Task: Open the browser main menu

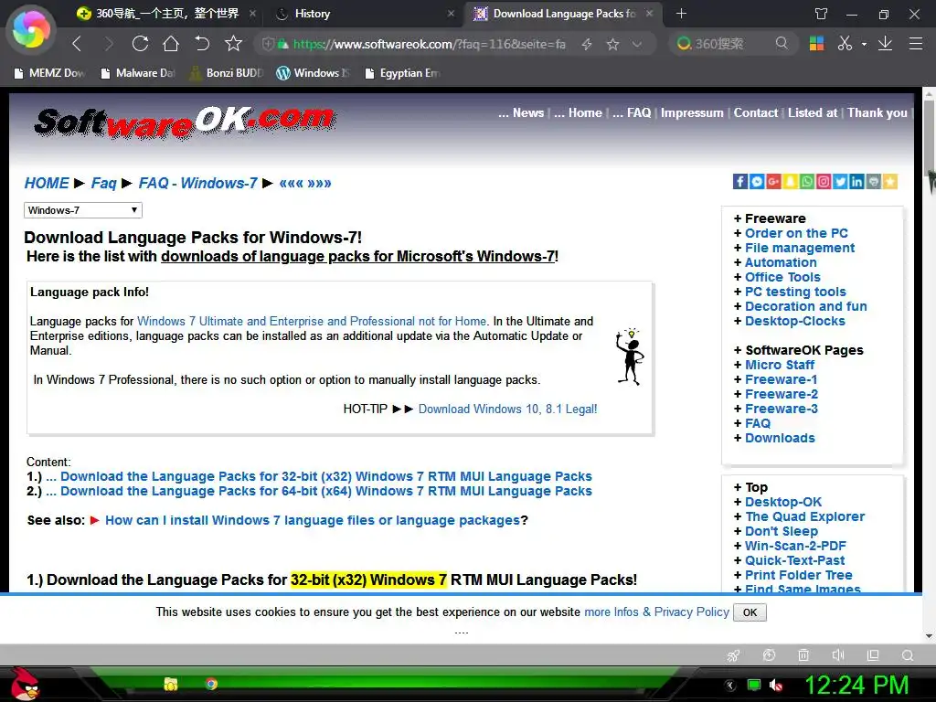Action: 916,44
